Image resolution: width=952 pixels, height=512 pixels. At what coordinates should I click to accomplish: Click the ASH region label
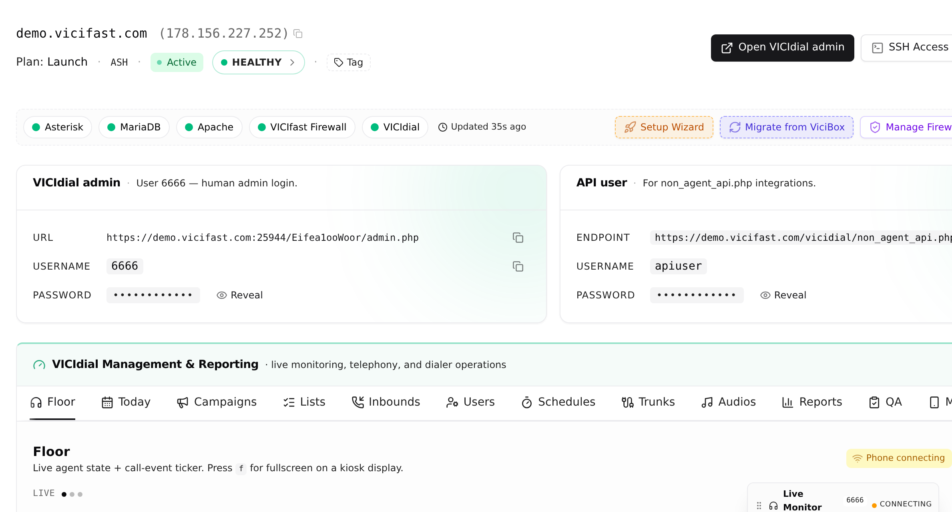[x=119, y=62]
